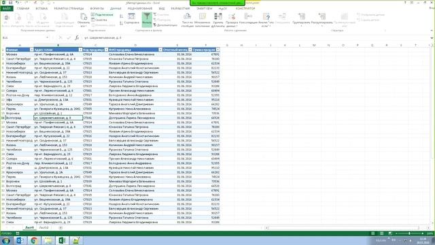Open connection Properties (Свойства)
435x245 pixels.
click(x=99, y=20)
